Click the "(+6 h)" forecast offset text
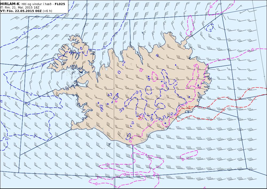The image size is (267, 189). [x=47, y=11]
